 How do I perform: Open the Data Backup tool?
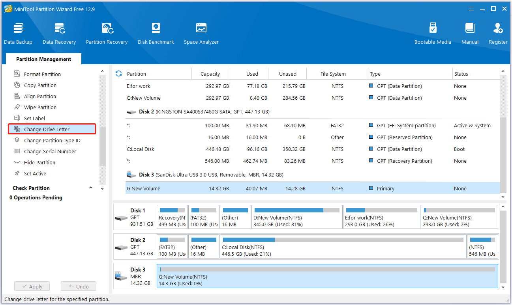coord(18,34)
